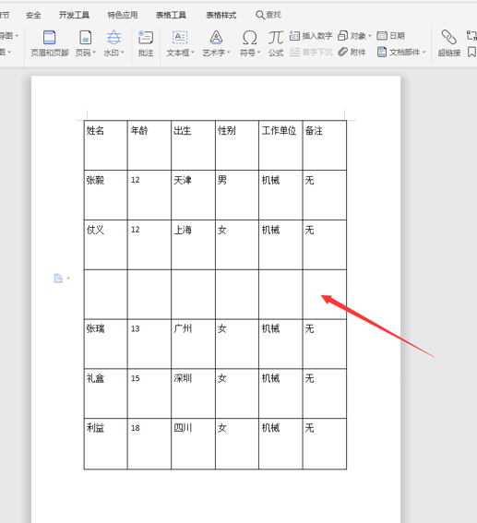
Task: Open the 开发工具 tab
Action: tap(74, 15)
